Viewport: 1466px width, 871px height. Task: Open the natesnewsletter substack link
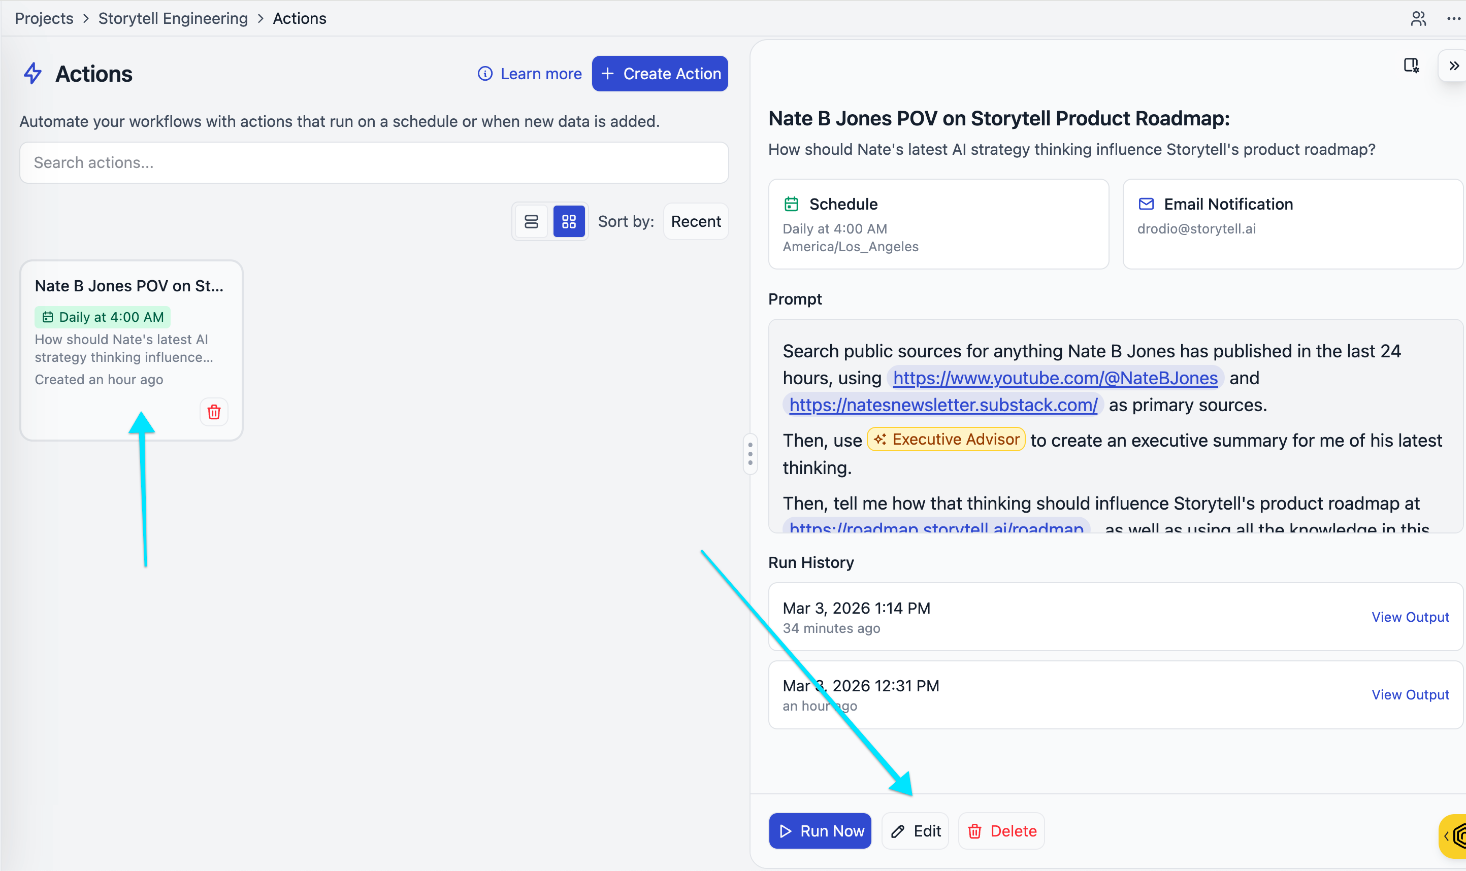point(943,405)
